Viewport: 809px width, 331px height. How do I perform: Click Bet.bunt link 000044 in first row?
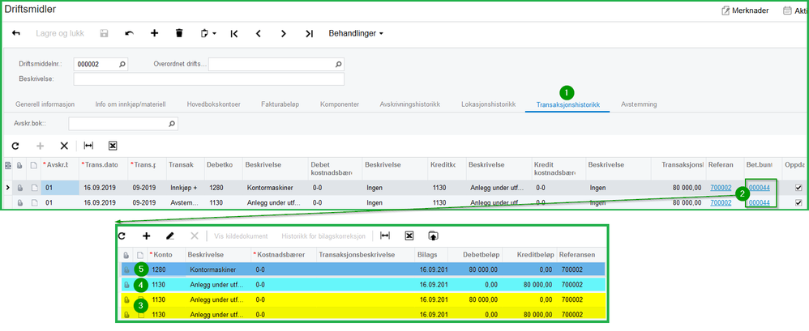click(758, 188)
